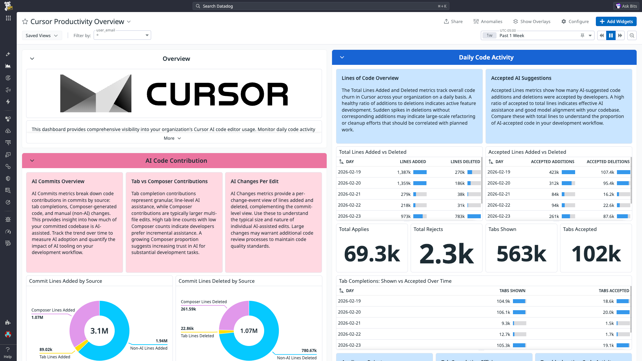The image size is (642, 361).
Task: Click the app grid icon below the logo
Action: coord(8,18)
